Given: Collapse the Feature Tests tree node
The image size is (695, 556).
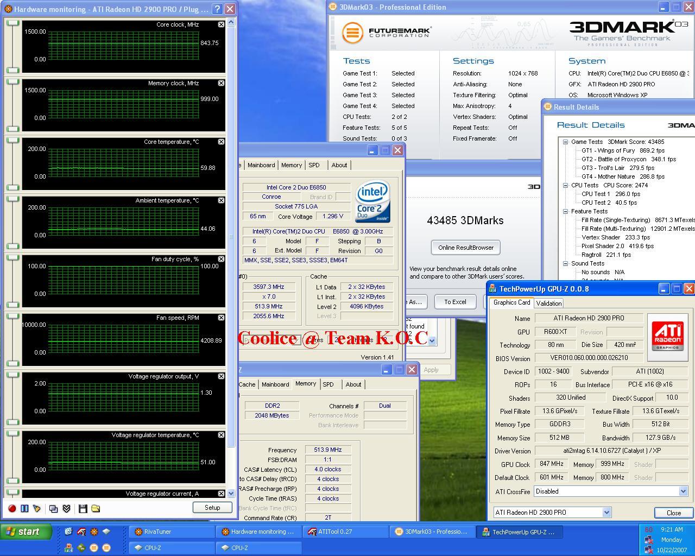Looking at the screenshot, I should 565,211.
